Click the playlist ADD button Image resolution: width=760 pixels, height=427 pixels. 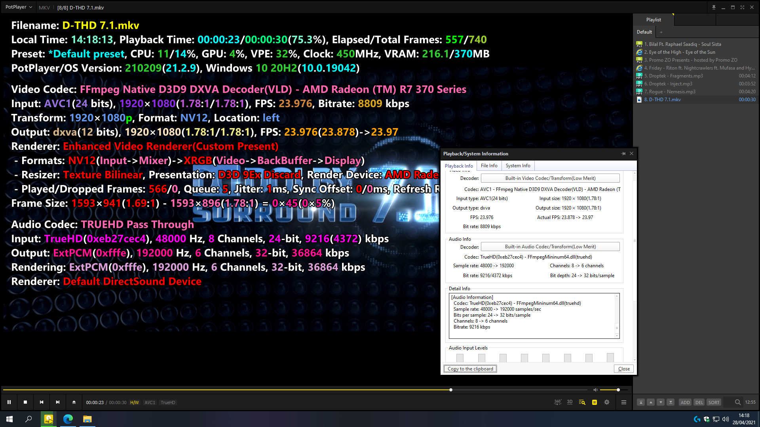(685, 402)
